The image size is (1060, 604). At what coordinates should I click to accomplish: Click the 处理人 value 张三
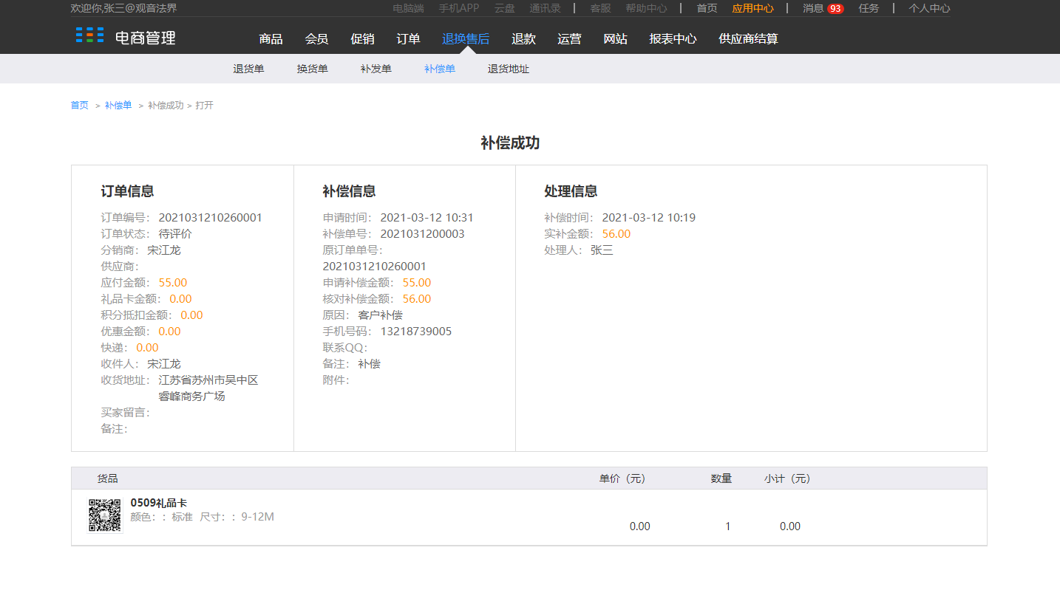pos(602,250)
